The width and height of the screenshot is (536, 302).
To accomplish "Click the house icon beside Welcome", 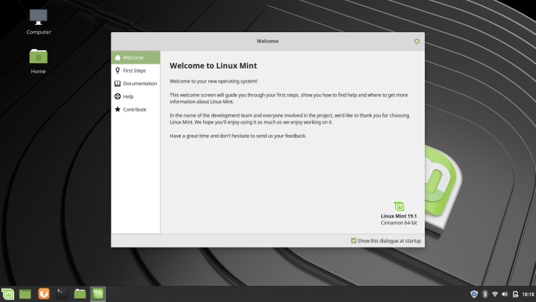I will [118, 58].
